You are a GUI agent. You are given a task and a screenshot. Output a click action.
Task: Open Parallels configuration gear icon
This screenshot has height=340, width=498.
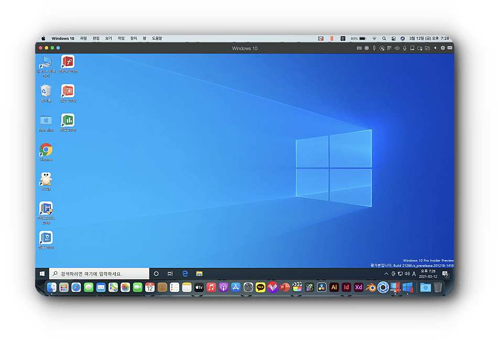(x=443, y=48)
